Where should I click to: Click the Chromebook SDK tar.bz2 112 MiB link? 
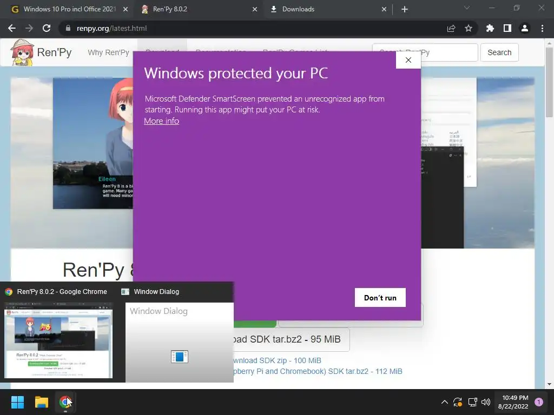point(318,372)
